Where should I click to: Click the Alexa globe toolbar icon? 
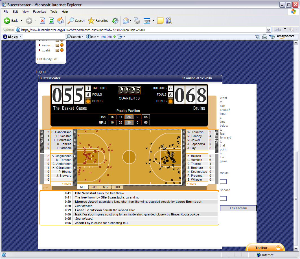[x=272, y=37]
